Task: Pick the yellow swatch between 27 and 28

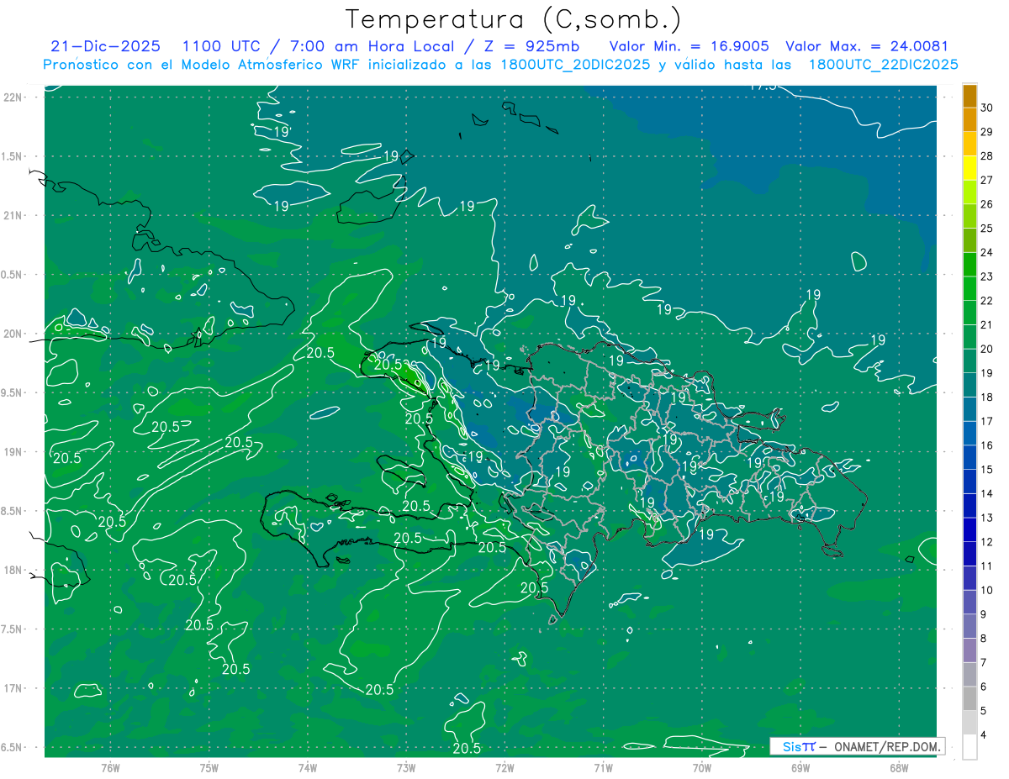Action: tap(969, 168)
